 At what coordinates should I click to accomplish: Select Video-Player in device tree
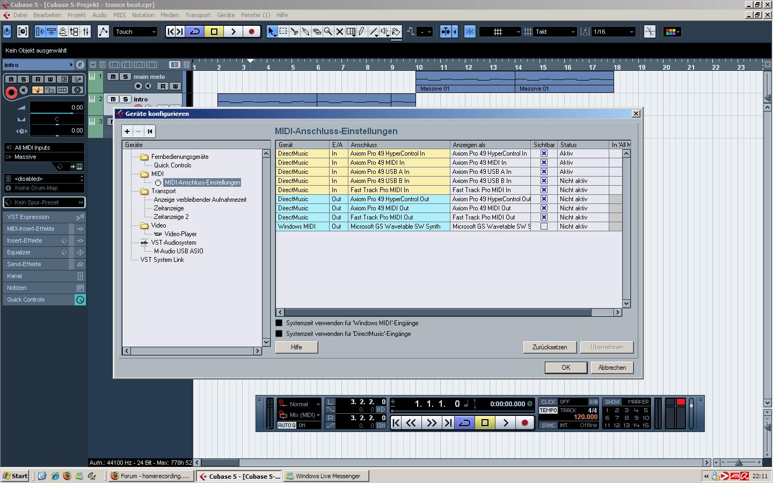180,234
